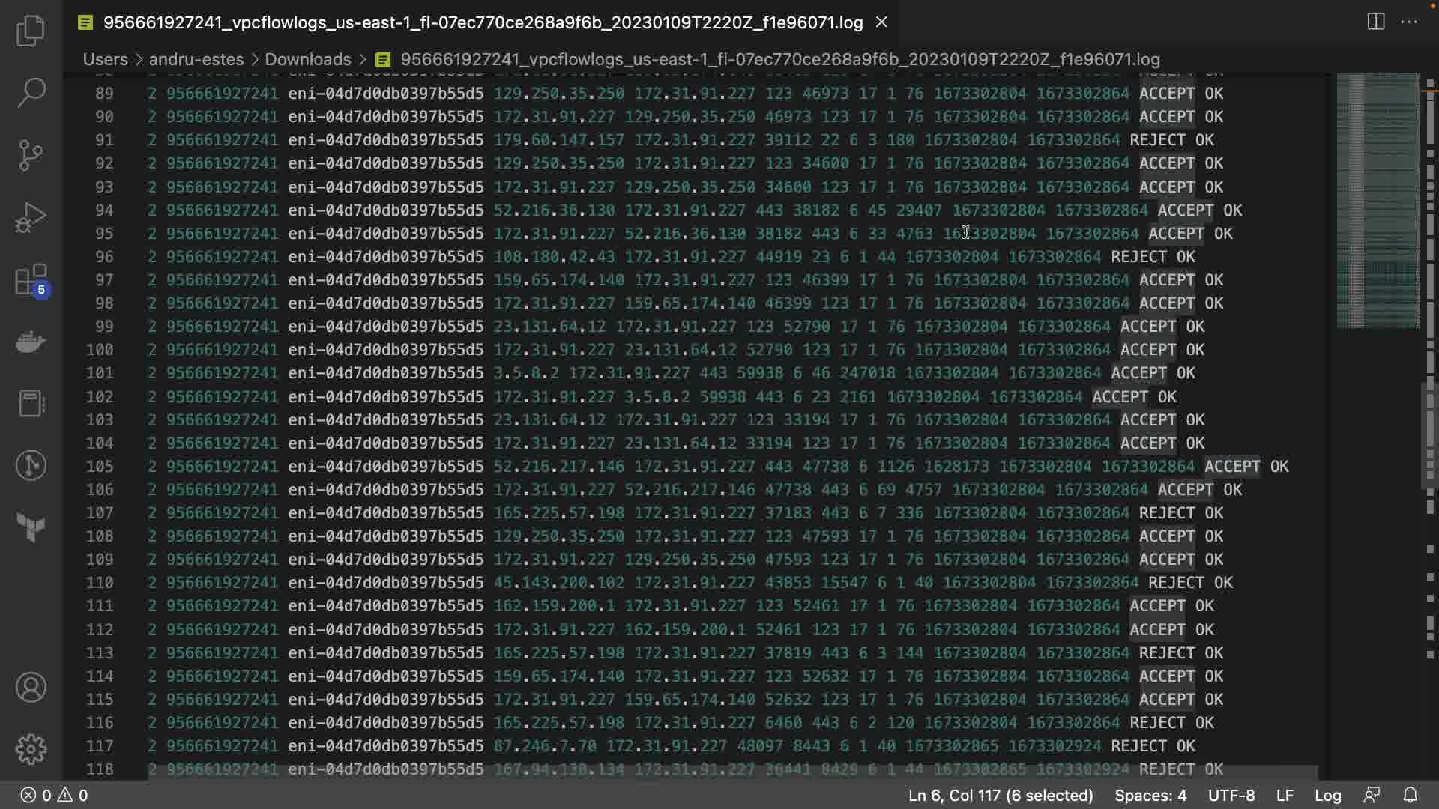Open the Source Control view
This screenshot has height=809, width=1439.
pyautogui.click(x=31, y=155)
